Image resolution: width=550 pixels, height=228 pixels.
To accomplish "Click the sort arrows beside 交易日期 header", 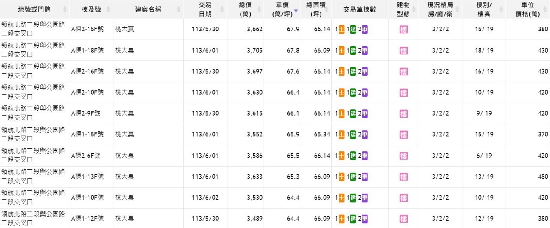I will point(222,9).
